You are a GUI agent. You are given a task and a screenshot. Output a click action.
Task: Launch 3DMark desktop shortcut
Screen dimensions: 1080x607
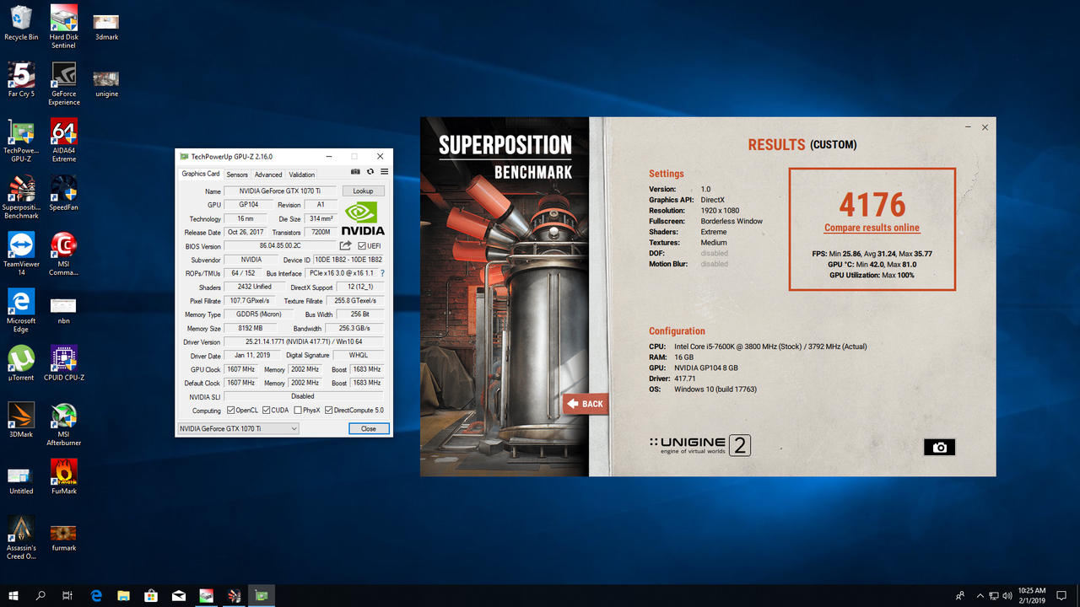pyautogui.click(x=21, y=419)
